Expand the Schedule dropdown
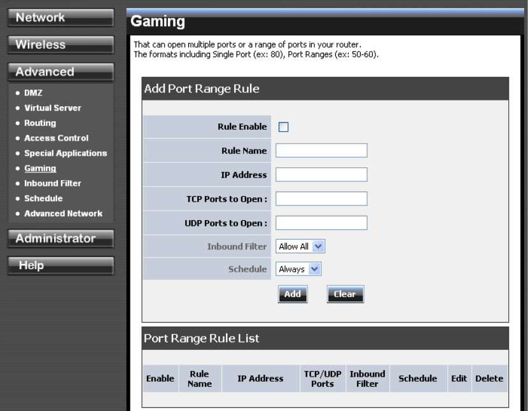Image resolution: width=528 pixels, height=411 pixels. pos(298,269)
